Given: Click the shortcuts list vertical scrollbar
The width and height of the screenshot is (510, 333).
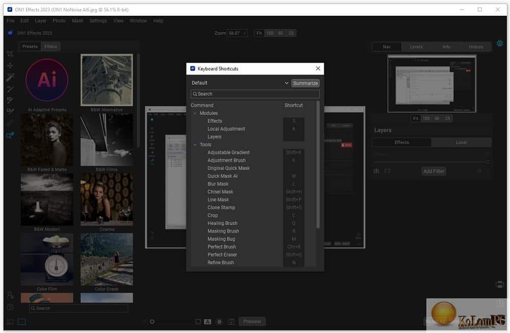Looking at the screenshot, I should tap(318, 164).
